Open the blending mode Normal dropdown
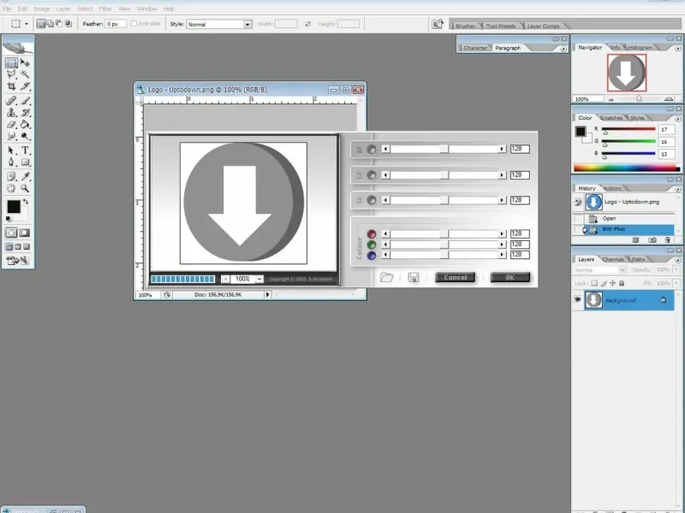This screenshot has height=513, width=685. coord(599,270)
